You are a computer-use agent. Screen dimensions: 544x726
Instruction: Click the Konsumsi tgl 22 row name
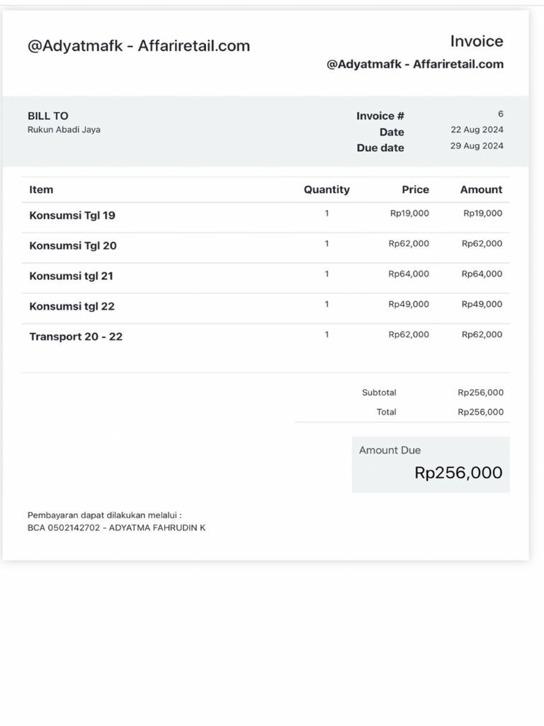tap(72, 307)
